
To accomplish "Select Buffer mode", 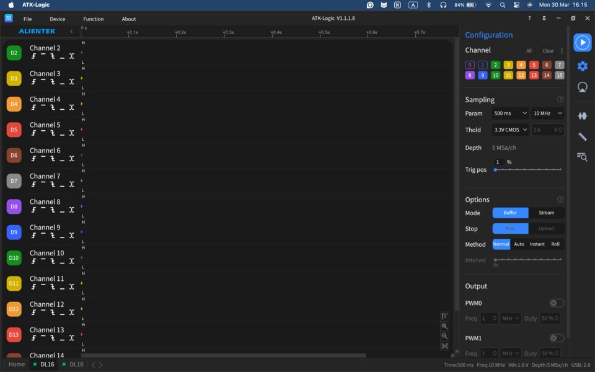I will [x=510, y=213].
